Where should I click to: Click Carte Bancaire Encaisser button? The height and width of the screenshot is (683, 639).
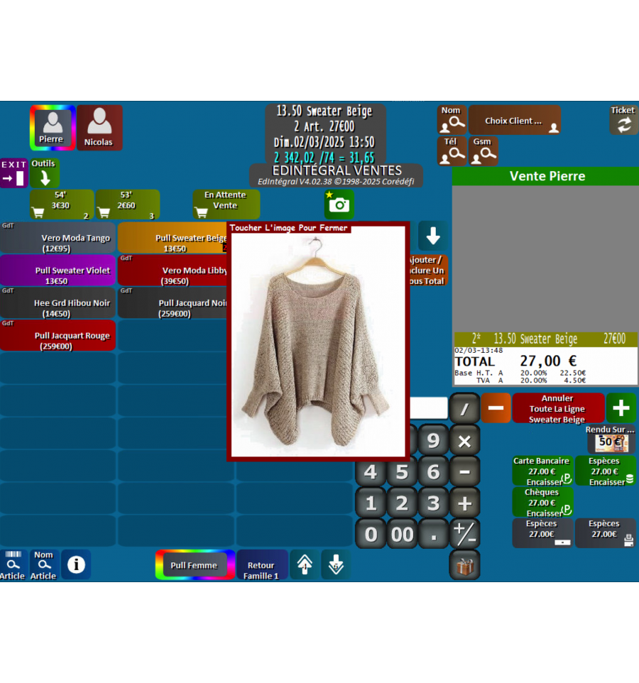(x=542, y=471)
